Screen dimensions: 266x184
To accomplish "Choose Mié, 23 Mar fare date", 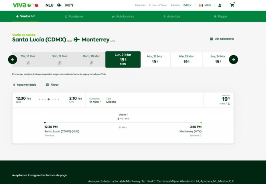I will [186, 60].
